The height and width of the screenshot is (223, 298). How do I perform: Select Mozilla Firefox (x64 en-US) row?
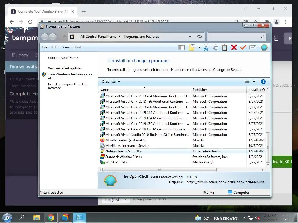coord(182,140)
